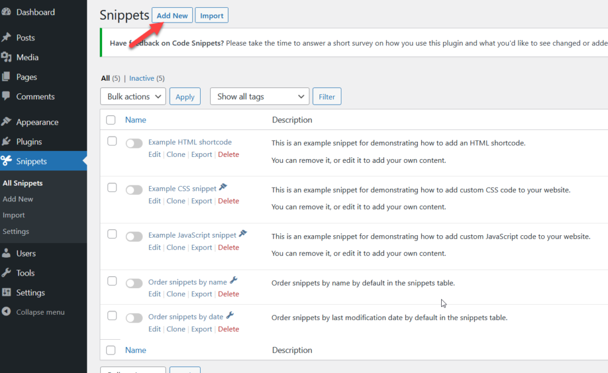Viewport: 608px width, 373px height.
Task: Sort by Name in table footer
Action: [x=136, y=350]
